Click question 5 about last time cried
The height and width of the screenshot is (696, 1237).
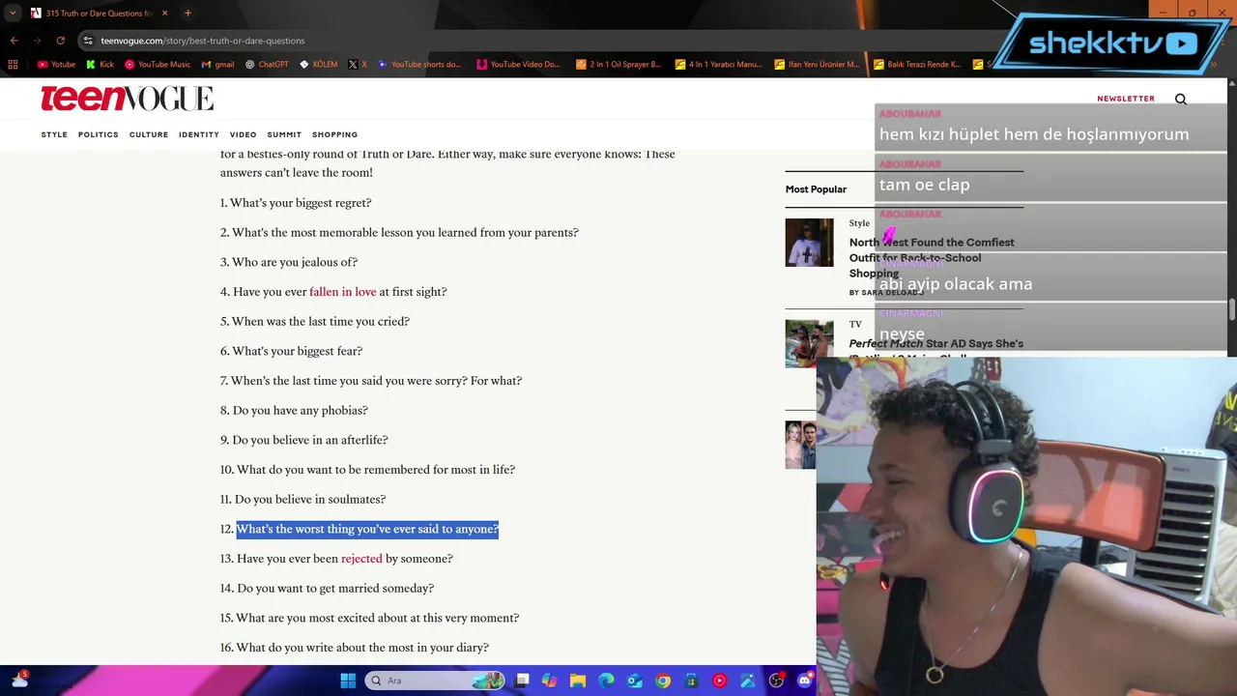point(321,322)
